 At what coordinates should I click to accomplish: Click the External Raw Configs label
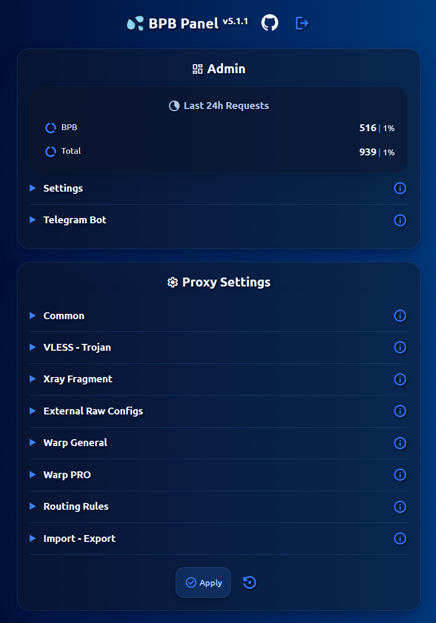93,411
